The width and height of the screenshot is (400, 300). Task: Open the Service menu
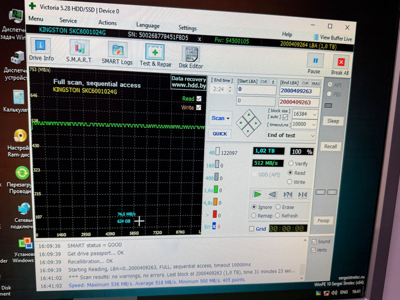[x=68, y=20]
